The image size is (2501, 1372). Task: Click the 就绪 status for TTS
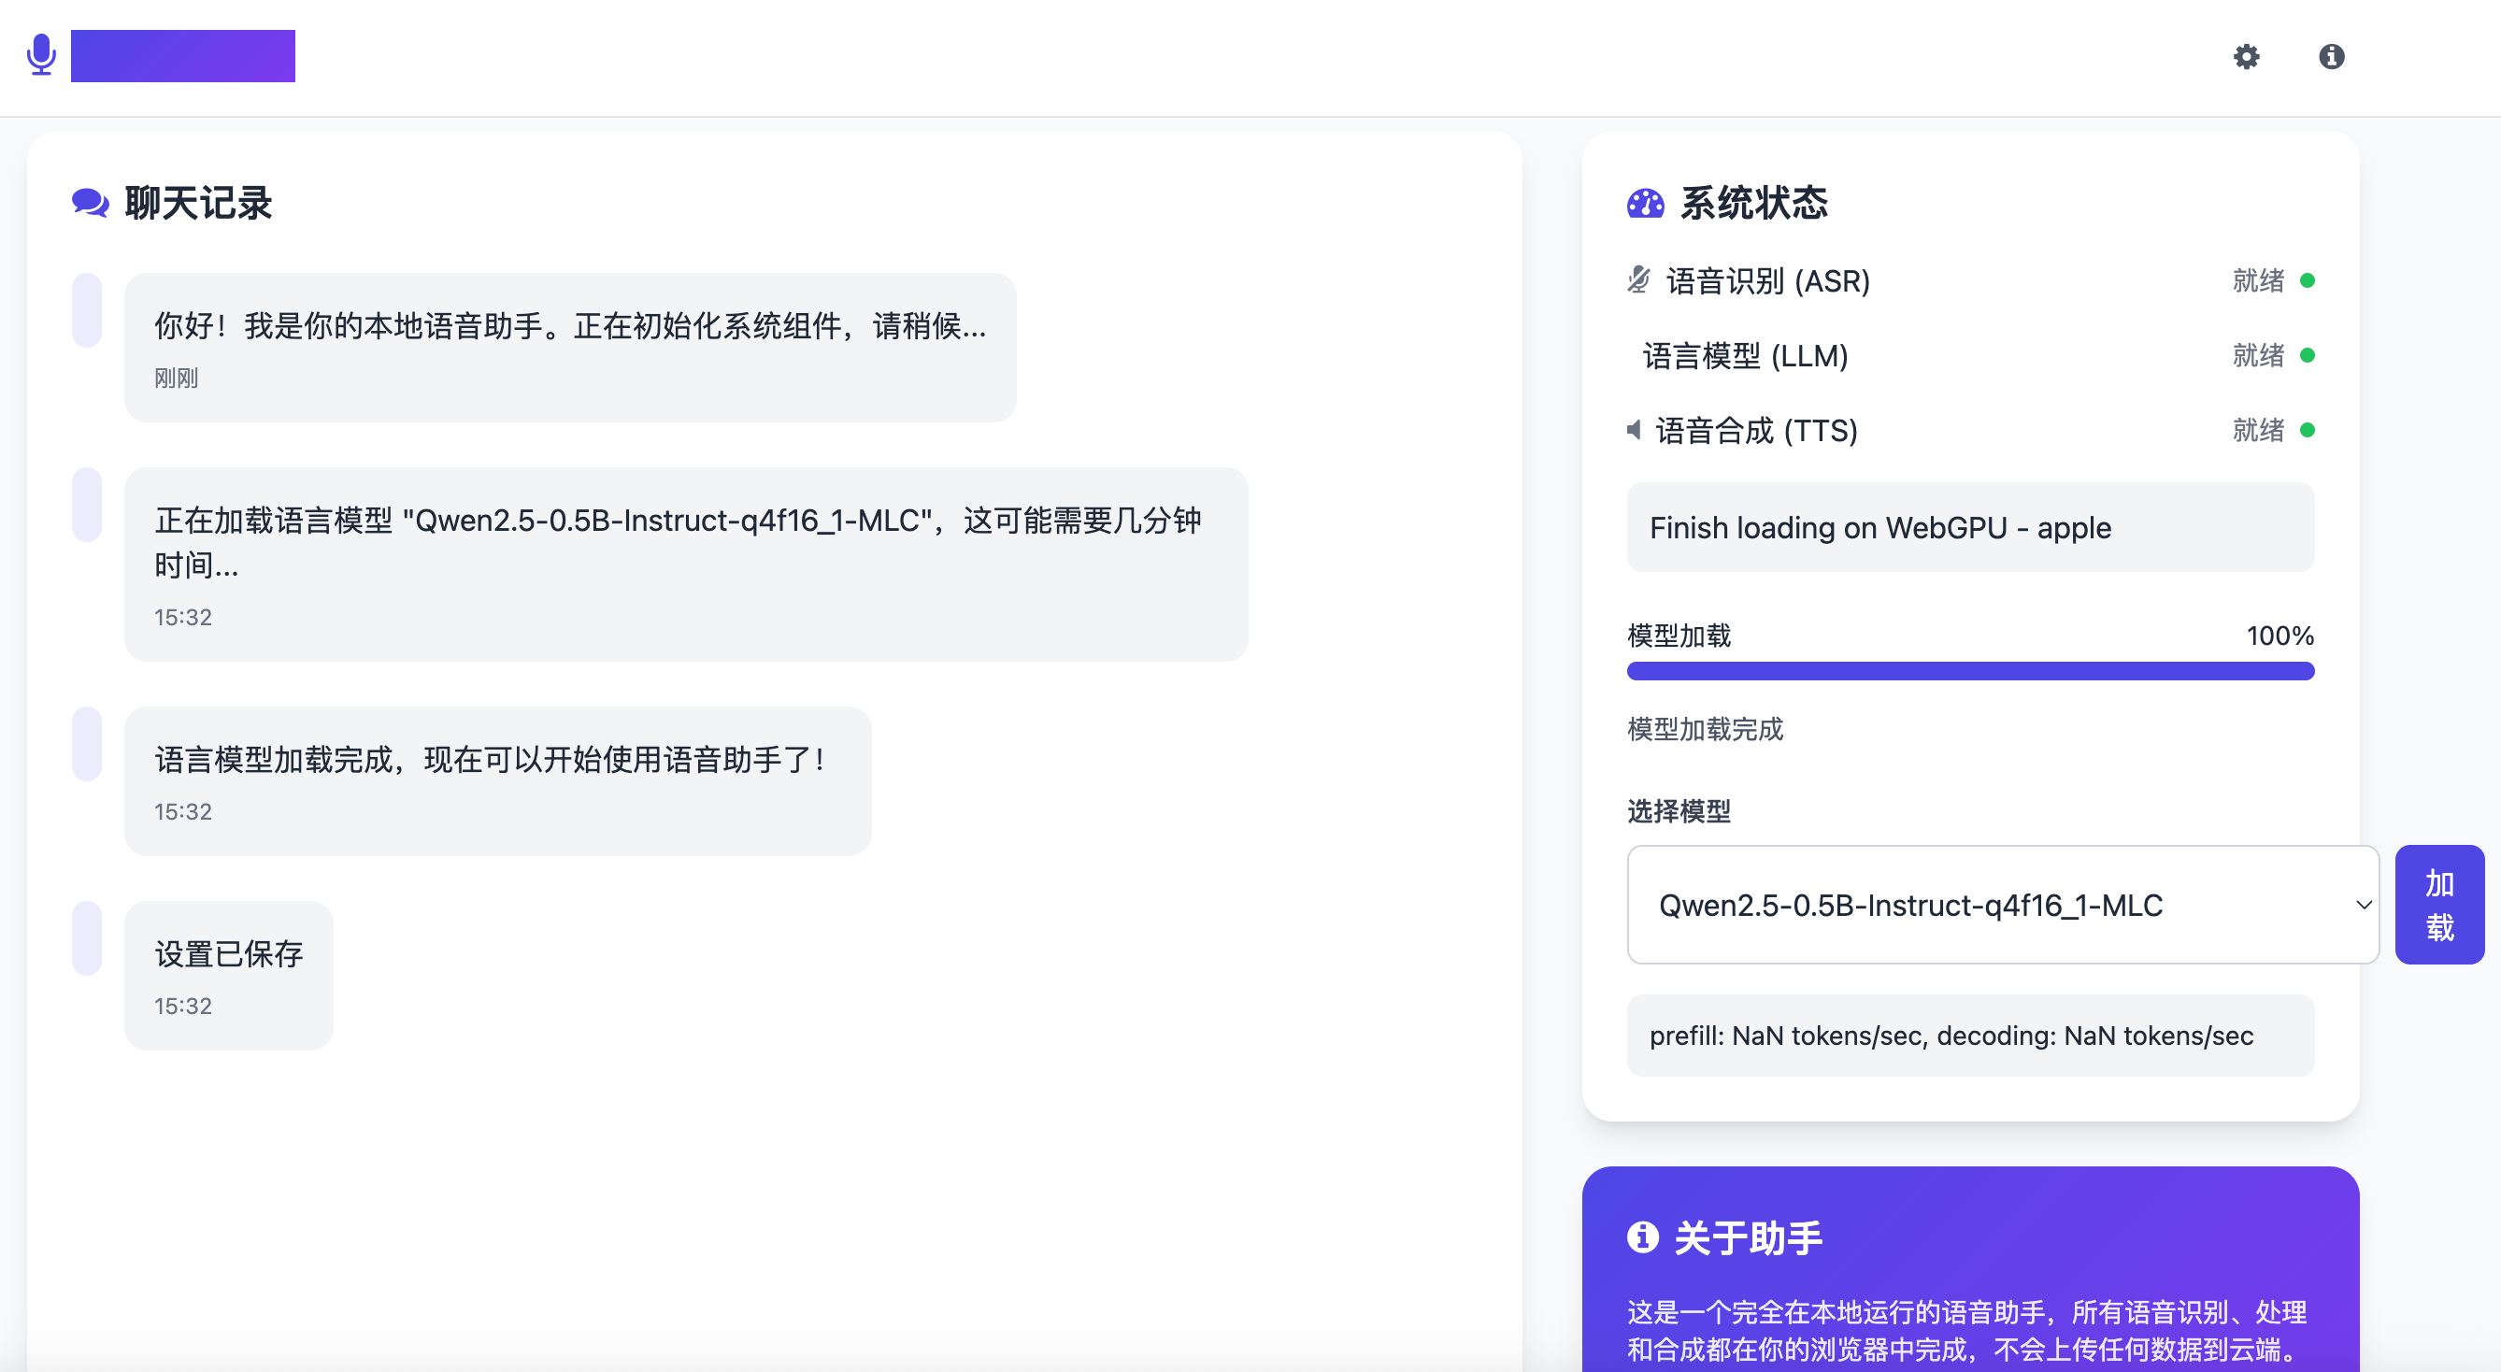pos(2258,430)
